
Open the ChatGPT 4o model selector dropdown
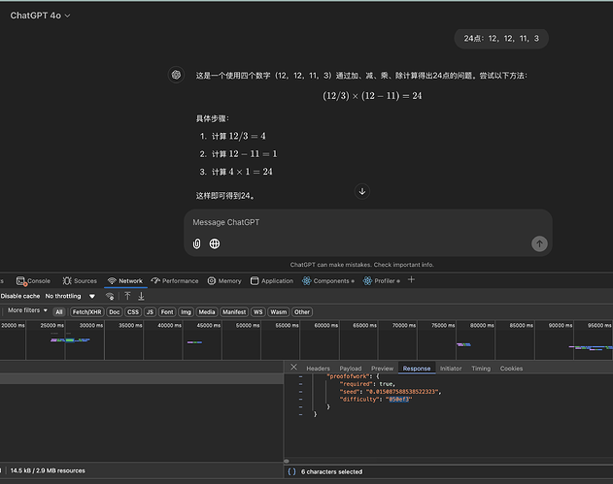(40, 16)
